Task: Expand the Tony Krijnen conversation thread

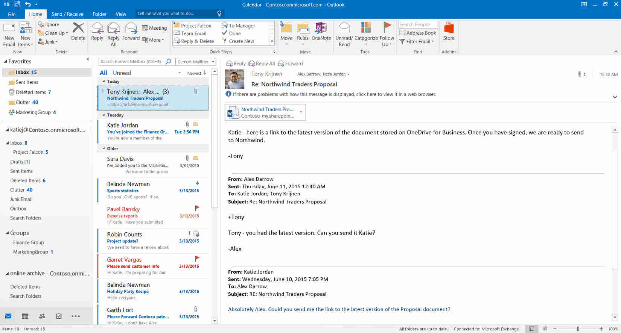Action: point(103,91)
